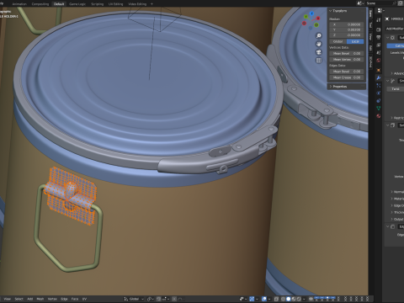Open the View Layer properties tab

click(x=379, y=45)
